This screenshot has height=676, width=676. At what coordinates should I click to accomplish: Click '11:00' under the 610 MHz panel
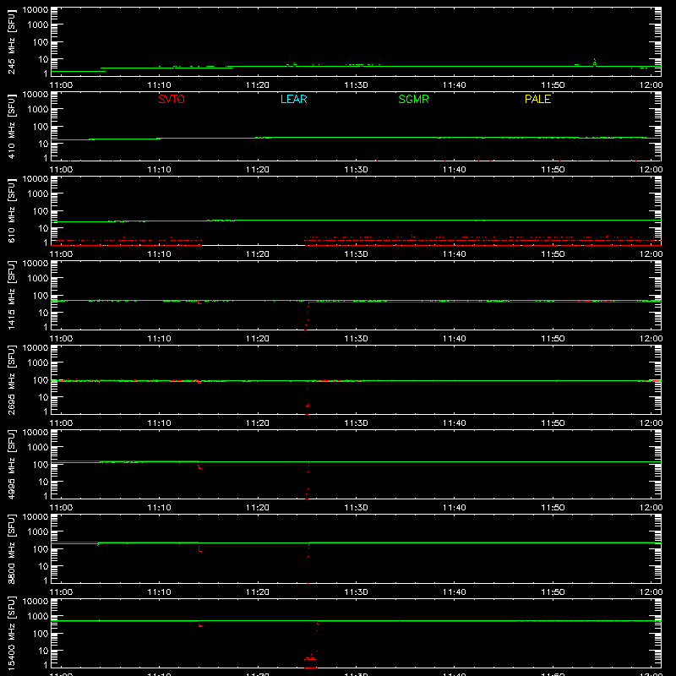pyautogui.click(x=61, y=254)
